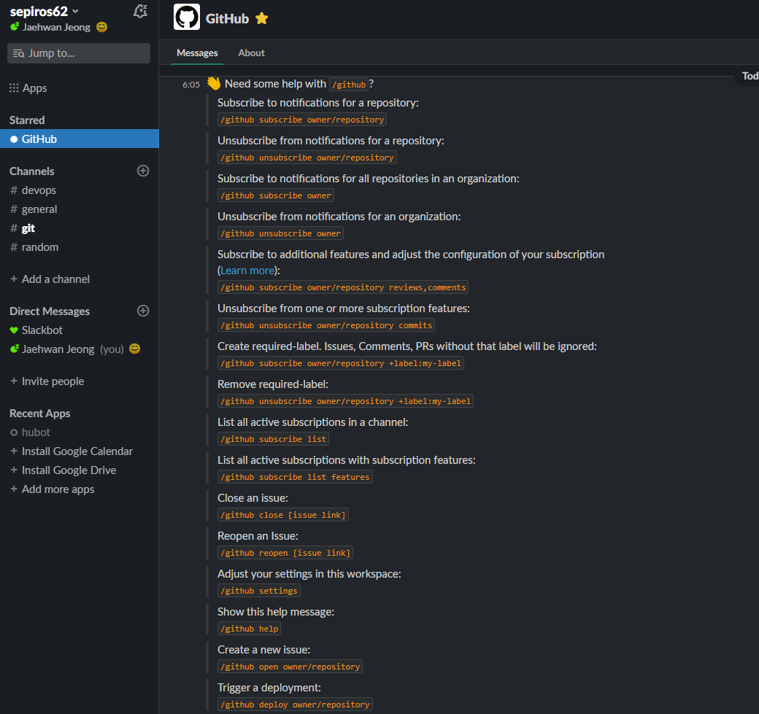Screen dimensions: 759x714
Task: Click '/github subscribe owner/repository reviews,comments' snippet
Action: [x=343, y=287]
